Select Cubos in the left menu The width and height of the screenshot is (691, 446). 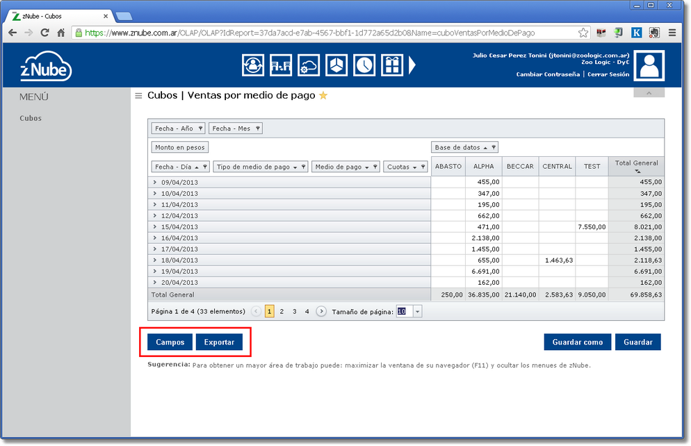coord(31,118)
